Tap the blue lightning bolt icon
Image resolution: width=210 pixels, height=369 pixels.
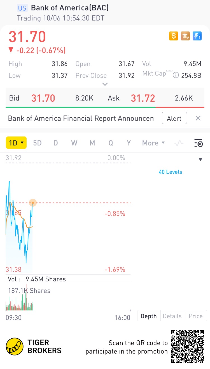click(197, 36)
